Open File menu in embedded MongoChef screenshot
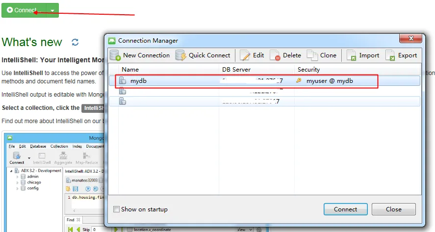435x232 pixels. tap(12, 146)
